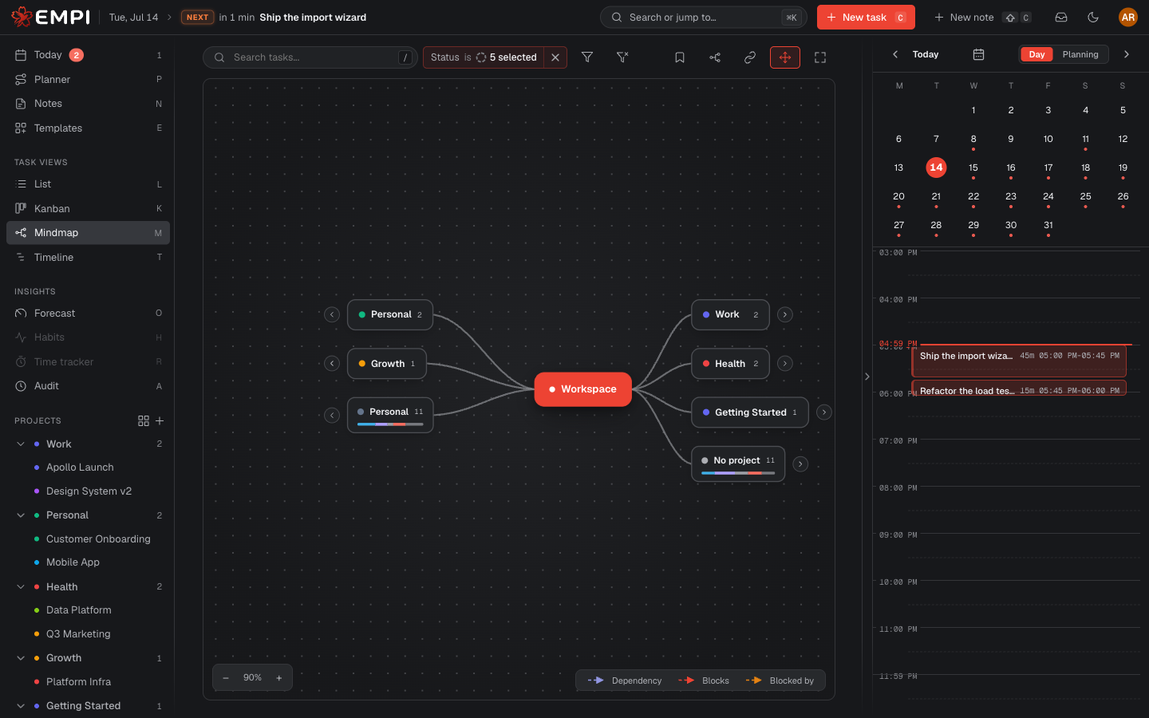Click New task button
Image resolution: width=1149 pixels, height=718 pixels.
pyautogui.click(x=866, y=18)
